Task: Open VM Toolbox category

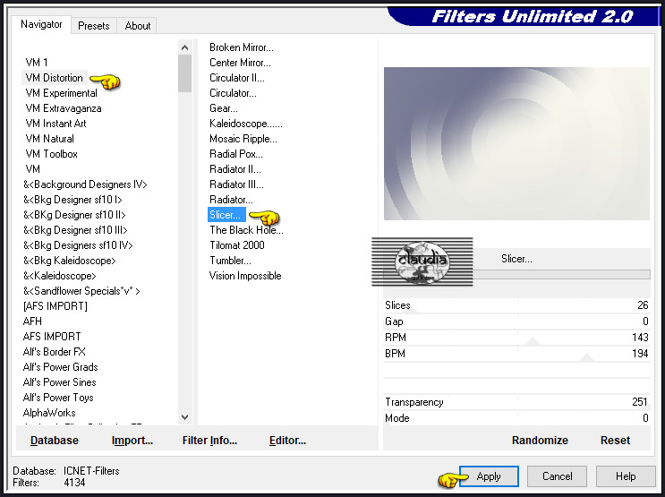Action: pos(51,154)
